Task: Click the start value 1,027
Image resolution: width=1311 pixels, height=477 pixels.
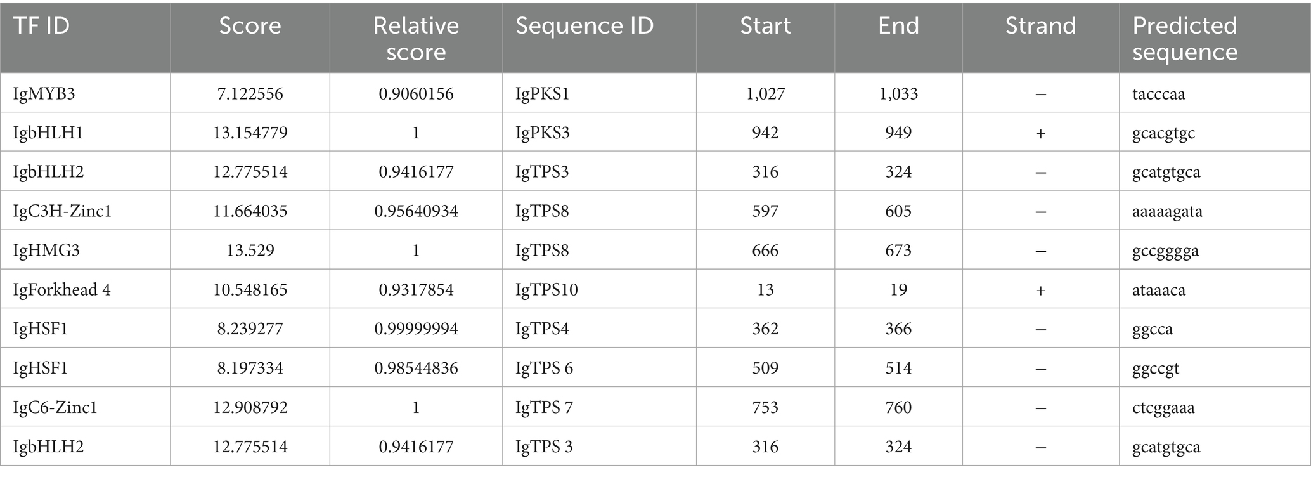Action: tap(765, 94)
